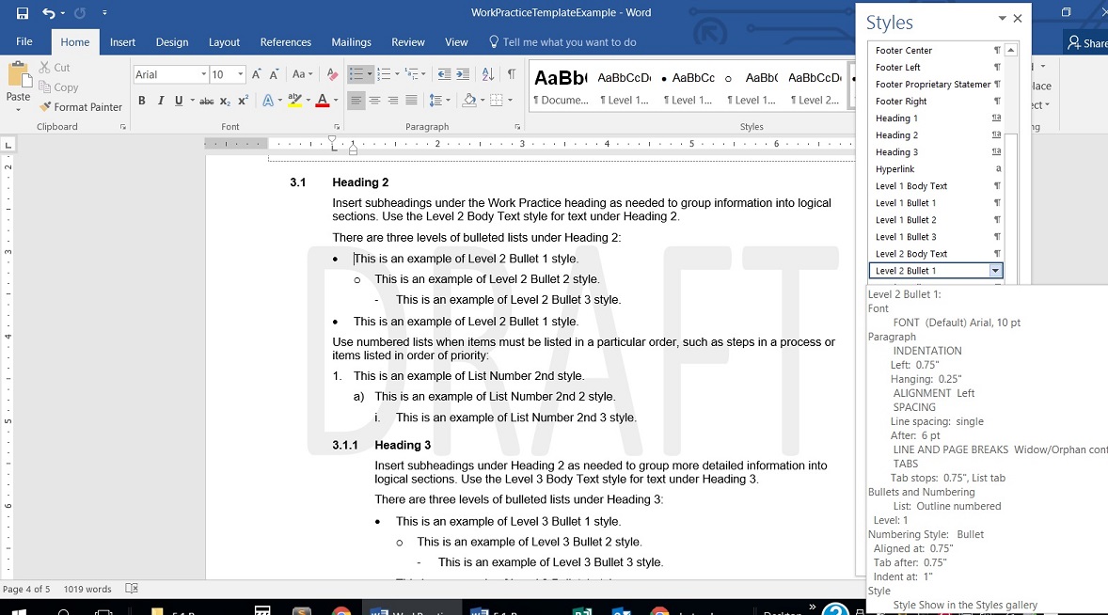Open the Layout tab

click(224, 41)
